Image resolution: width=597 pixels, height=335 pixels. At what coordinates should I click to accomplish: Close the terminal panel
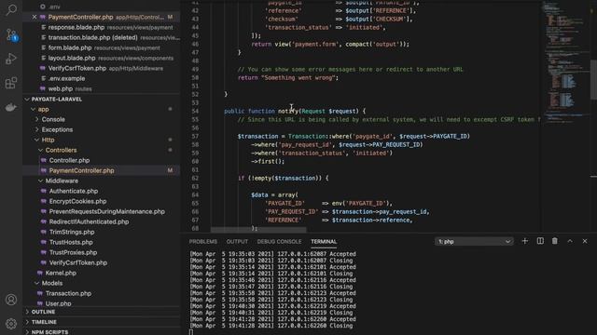(585, 241)
